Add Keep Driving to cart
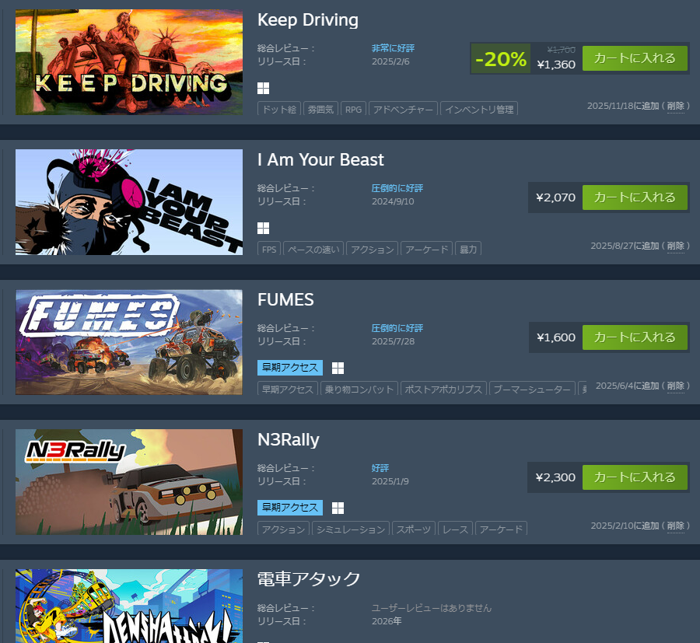Image resolution: width=700 pixels, height=643 pixels. tap(635, 58)
